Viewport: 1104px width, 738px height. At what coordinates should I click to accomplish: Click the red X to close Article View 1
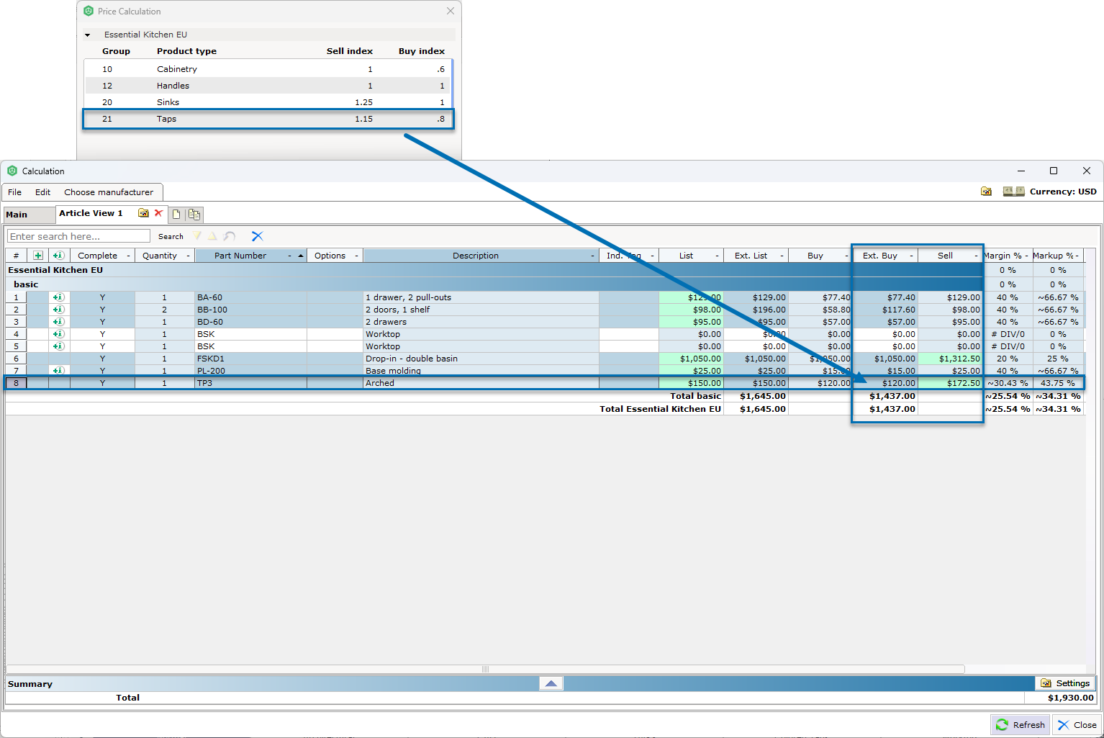(158, 213)
